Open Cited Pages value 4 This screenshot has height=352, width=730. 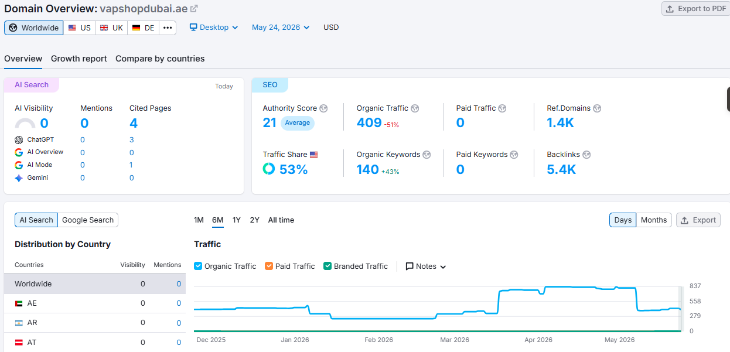[x=134, y=123]
